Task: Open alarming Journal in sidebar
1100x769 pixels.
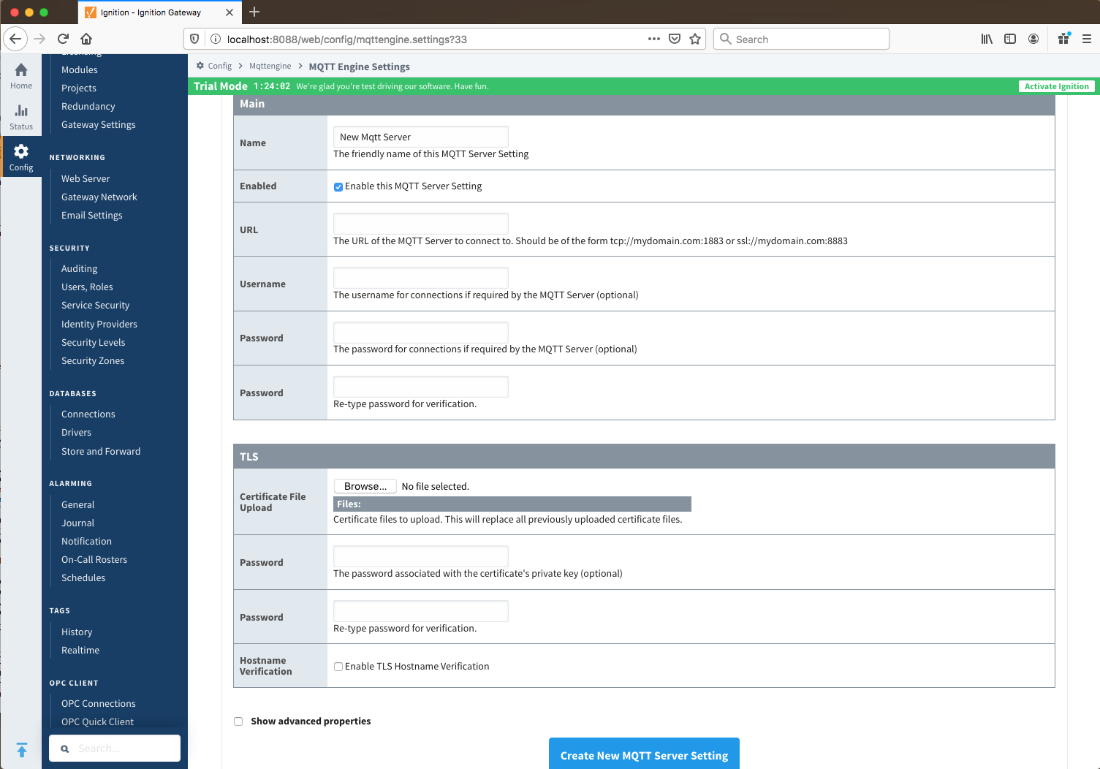Action: pos(78,523)
